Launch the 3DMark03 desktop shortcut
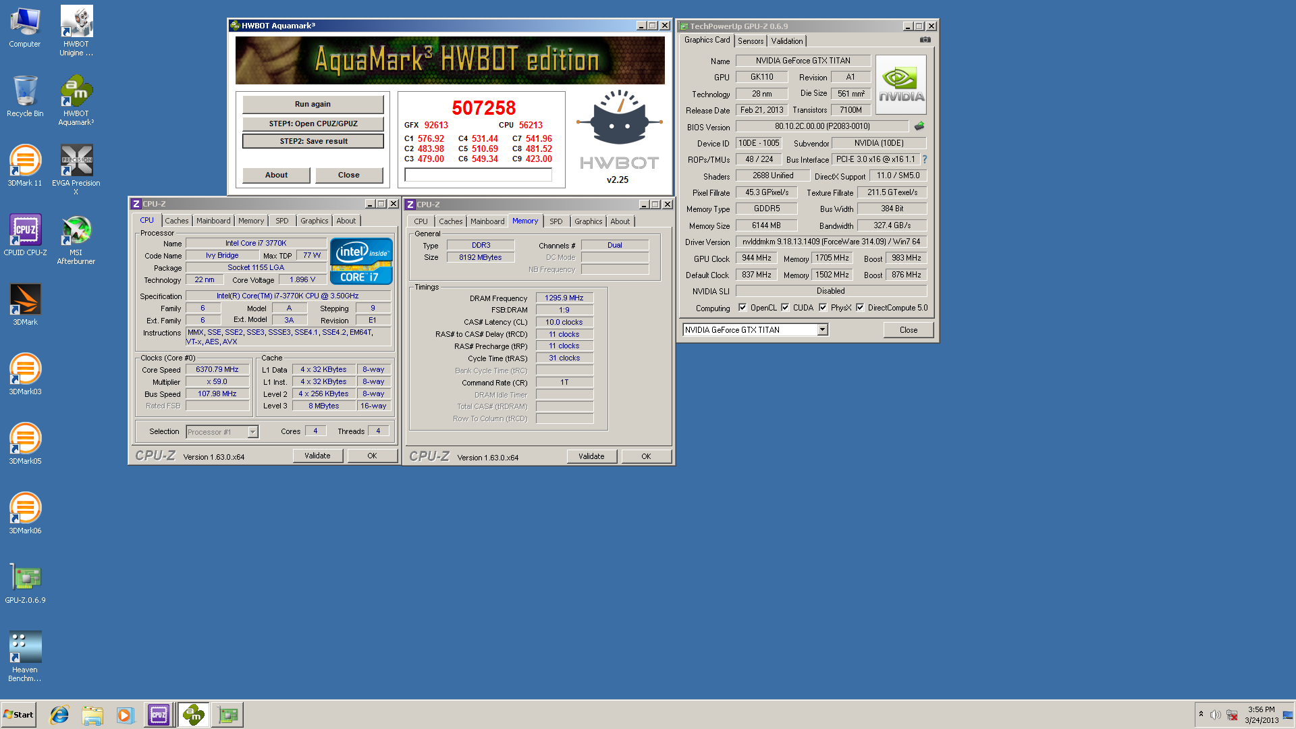 pos(25,374)
